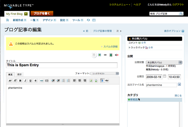
Task: Click the ブログを書く button
Action: [x=42, y=13]
